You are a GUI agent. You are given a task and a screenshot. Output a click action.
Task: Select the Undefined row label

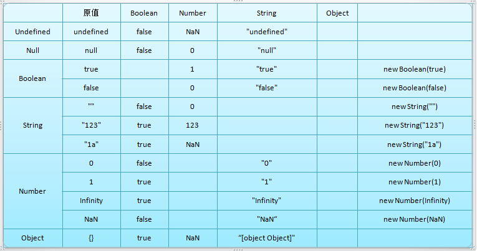32,32
